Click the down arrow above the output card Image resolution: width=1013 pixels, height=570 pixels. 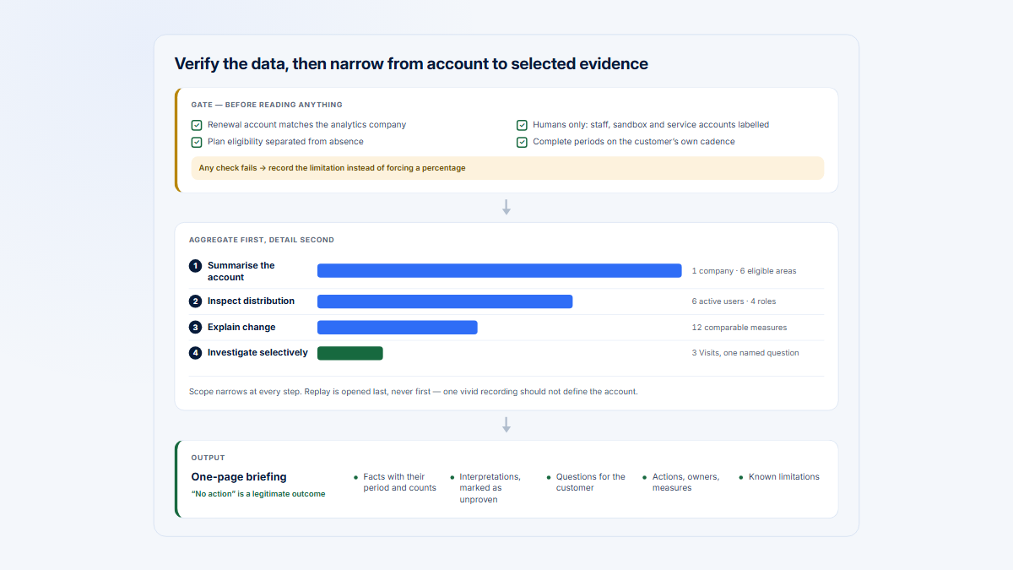tap(506, 425)
